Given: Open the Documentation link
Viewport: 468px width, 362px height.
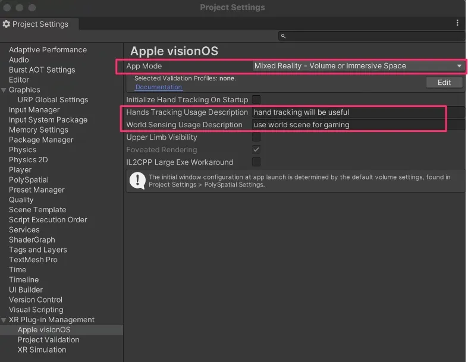Looking at the screenshot, I should click(159, 87).
